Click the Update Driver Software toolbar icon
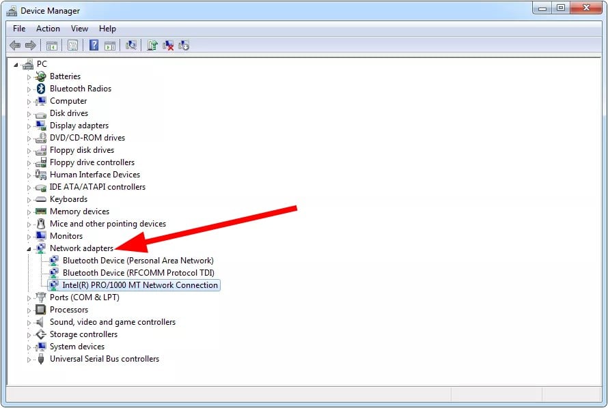 point(152,46)
